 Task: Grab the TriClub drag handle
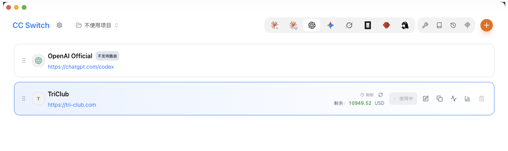tap(24, 99)
